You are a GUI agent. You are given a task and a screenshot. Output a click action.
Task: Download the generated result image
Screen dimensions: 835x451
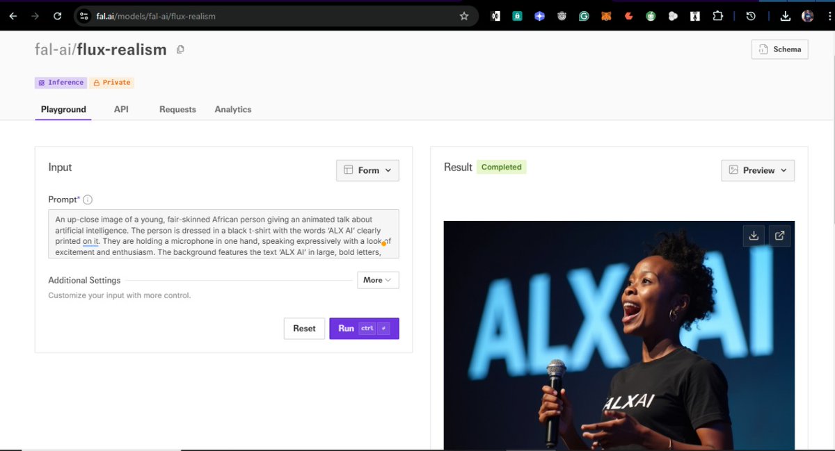754,236
